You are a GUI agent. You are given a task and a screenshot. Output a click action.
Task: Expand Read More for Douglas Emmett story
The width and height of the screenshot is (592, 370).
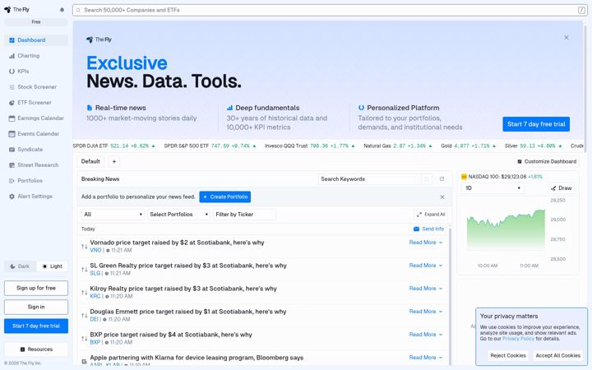coord(426,312)
